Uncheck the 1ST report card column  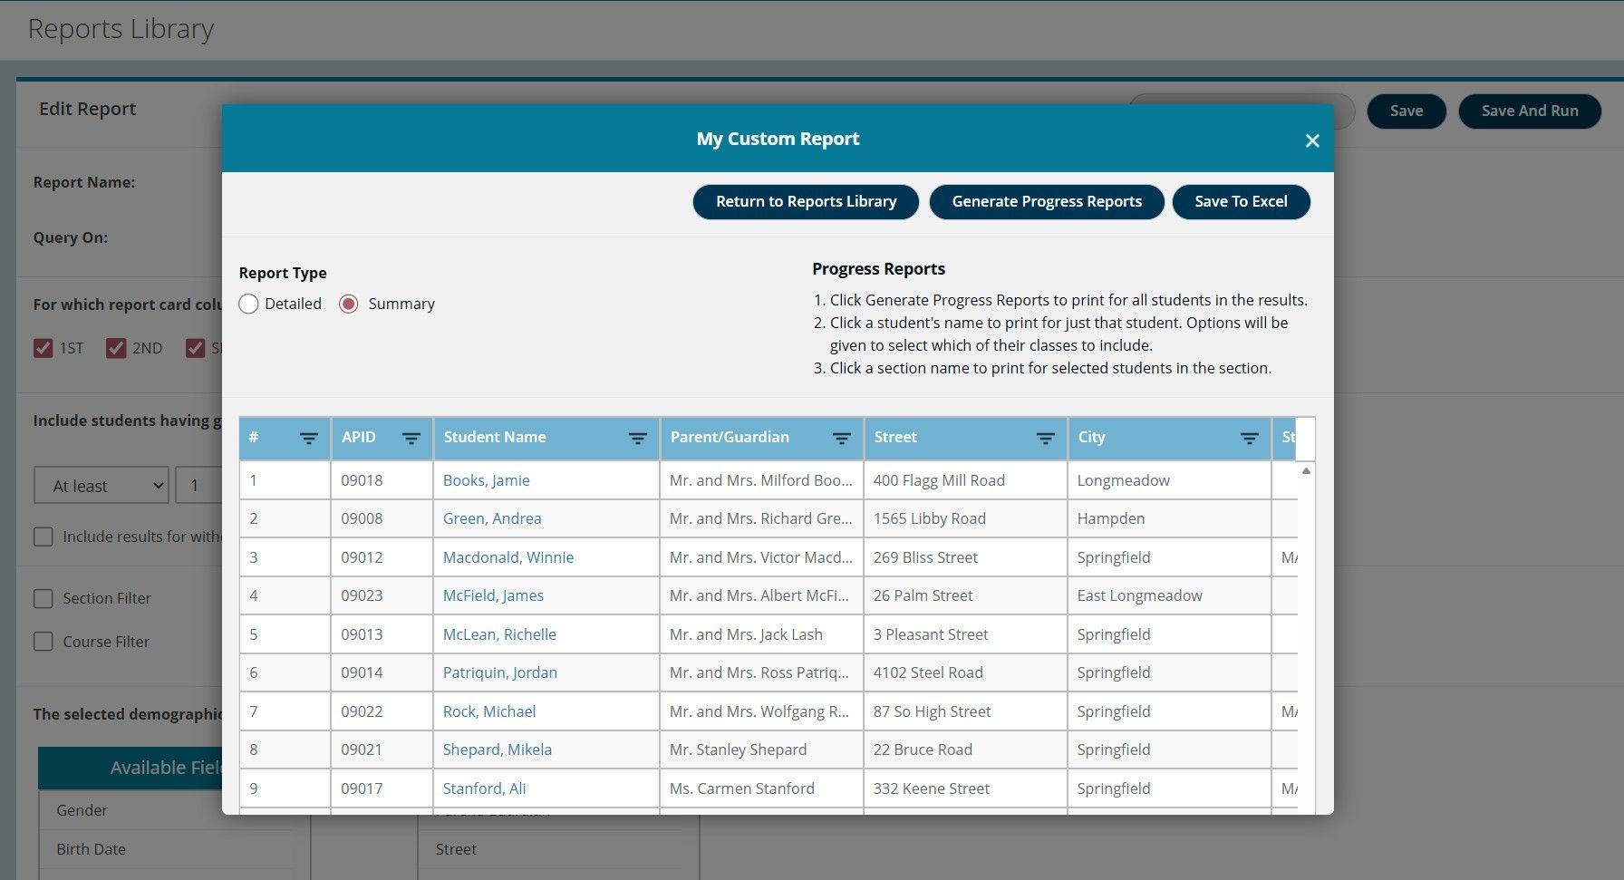(44, 347)
